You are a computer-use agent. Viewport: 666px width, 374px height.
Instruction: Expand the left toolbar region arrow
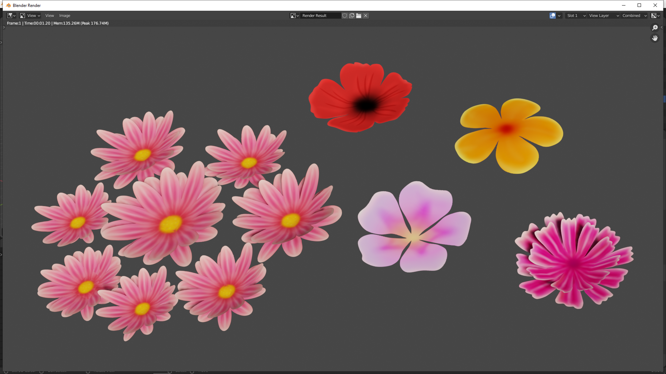coord(4,27)
